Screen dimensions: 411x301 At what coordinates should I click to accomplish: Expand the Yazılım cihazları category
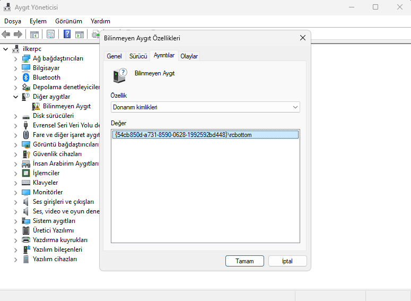[x=15, y=260]
